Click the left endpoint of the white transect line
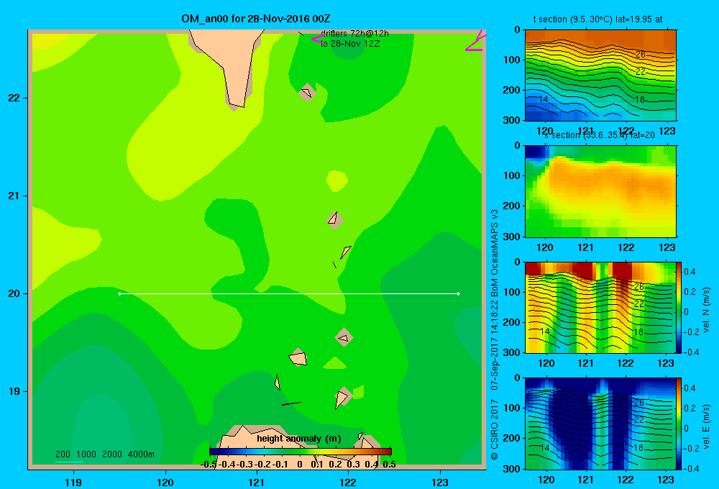This screenshot has height=489, width=719. [x=119, y=293]
